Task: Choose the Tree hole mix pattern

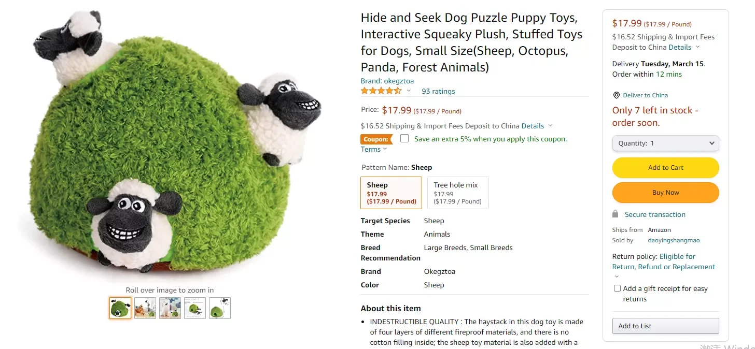Action: [458, 193]
